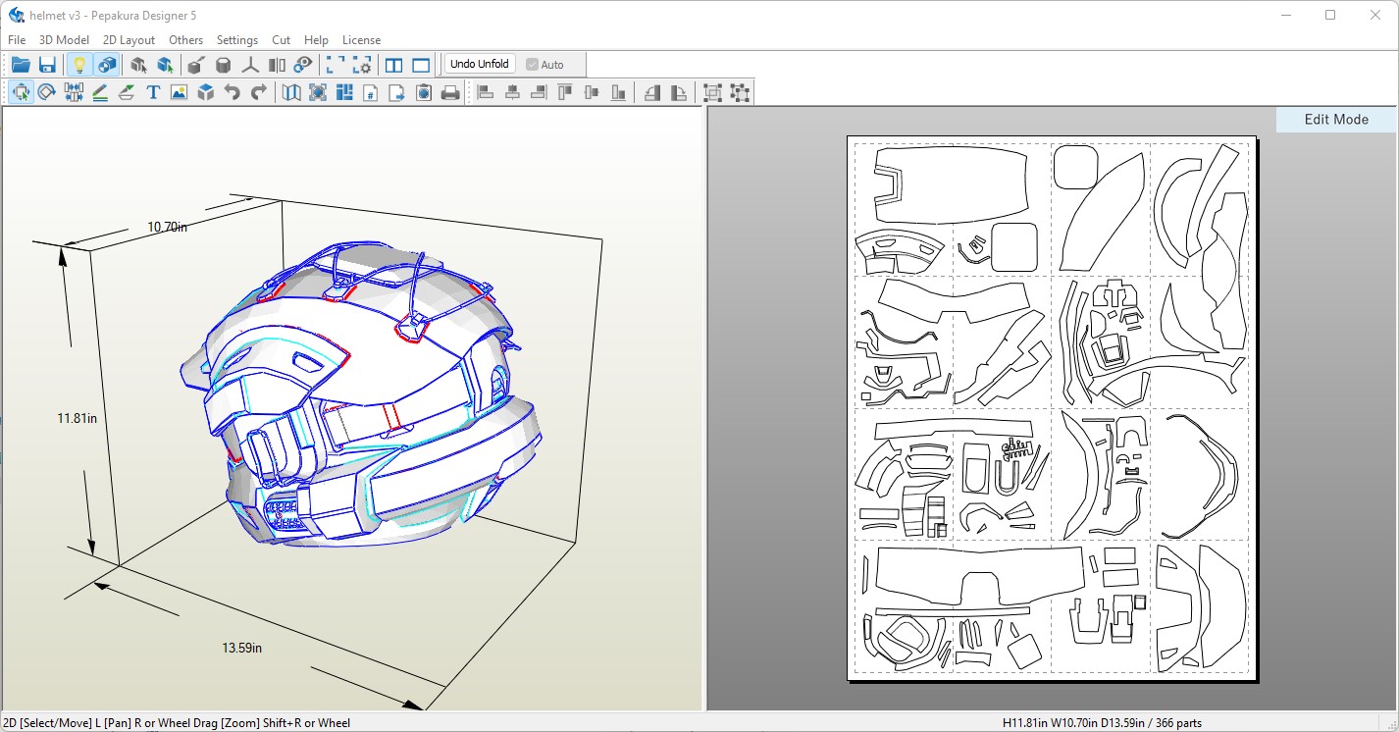Open a file with the folder icon
The image size is (1399, 732).
(21, 65)
